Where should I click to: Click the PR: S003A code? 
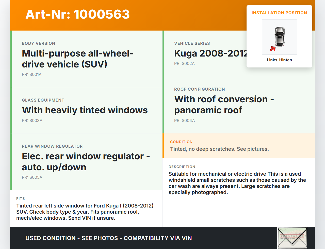tap(32, 120)
